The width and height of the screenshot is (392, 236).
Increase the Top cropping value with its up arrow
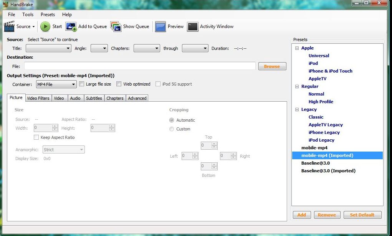click(x=214, y=144)
